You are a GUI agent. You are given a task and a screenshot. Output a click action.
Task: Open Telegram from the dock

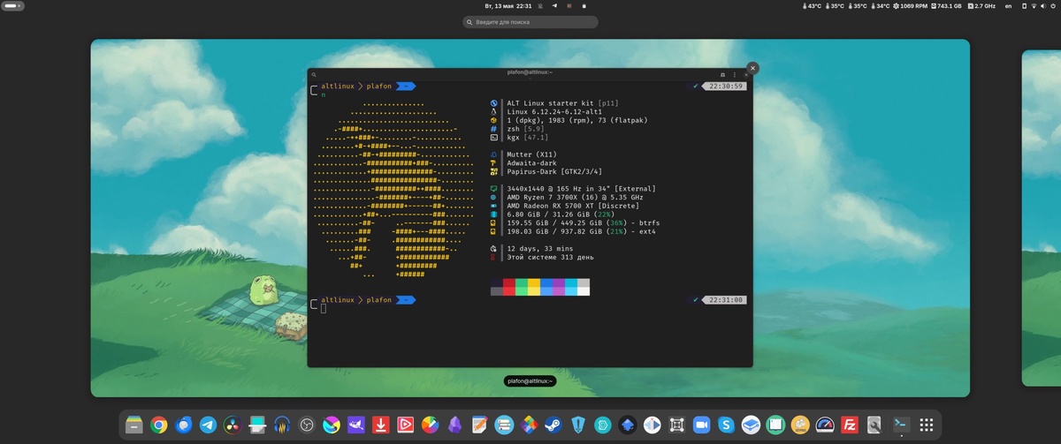point(208,425)
